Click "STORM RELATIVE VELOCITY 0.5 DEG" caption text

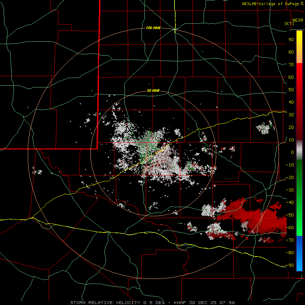[x=117, y=303]
